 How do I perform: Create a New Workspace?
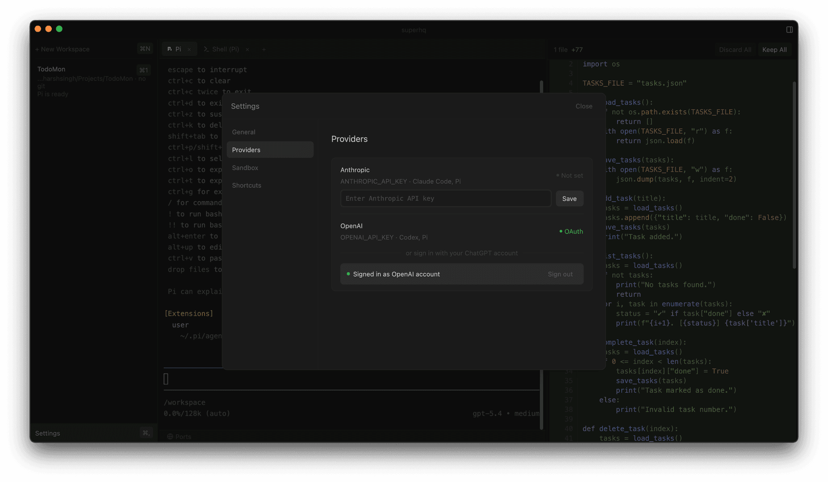[62, 49]
